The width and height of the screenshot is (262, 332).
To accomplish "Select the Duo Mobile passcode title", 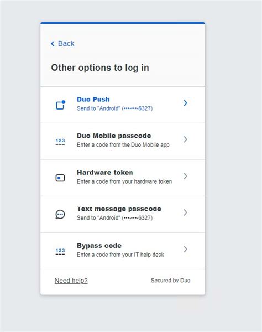I will click(x=114, y=136).
